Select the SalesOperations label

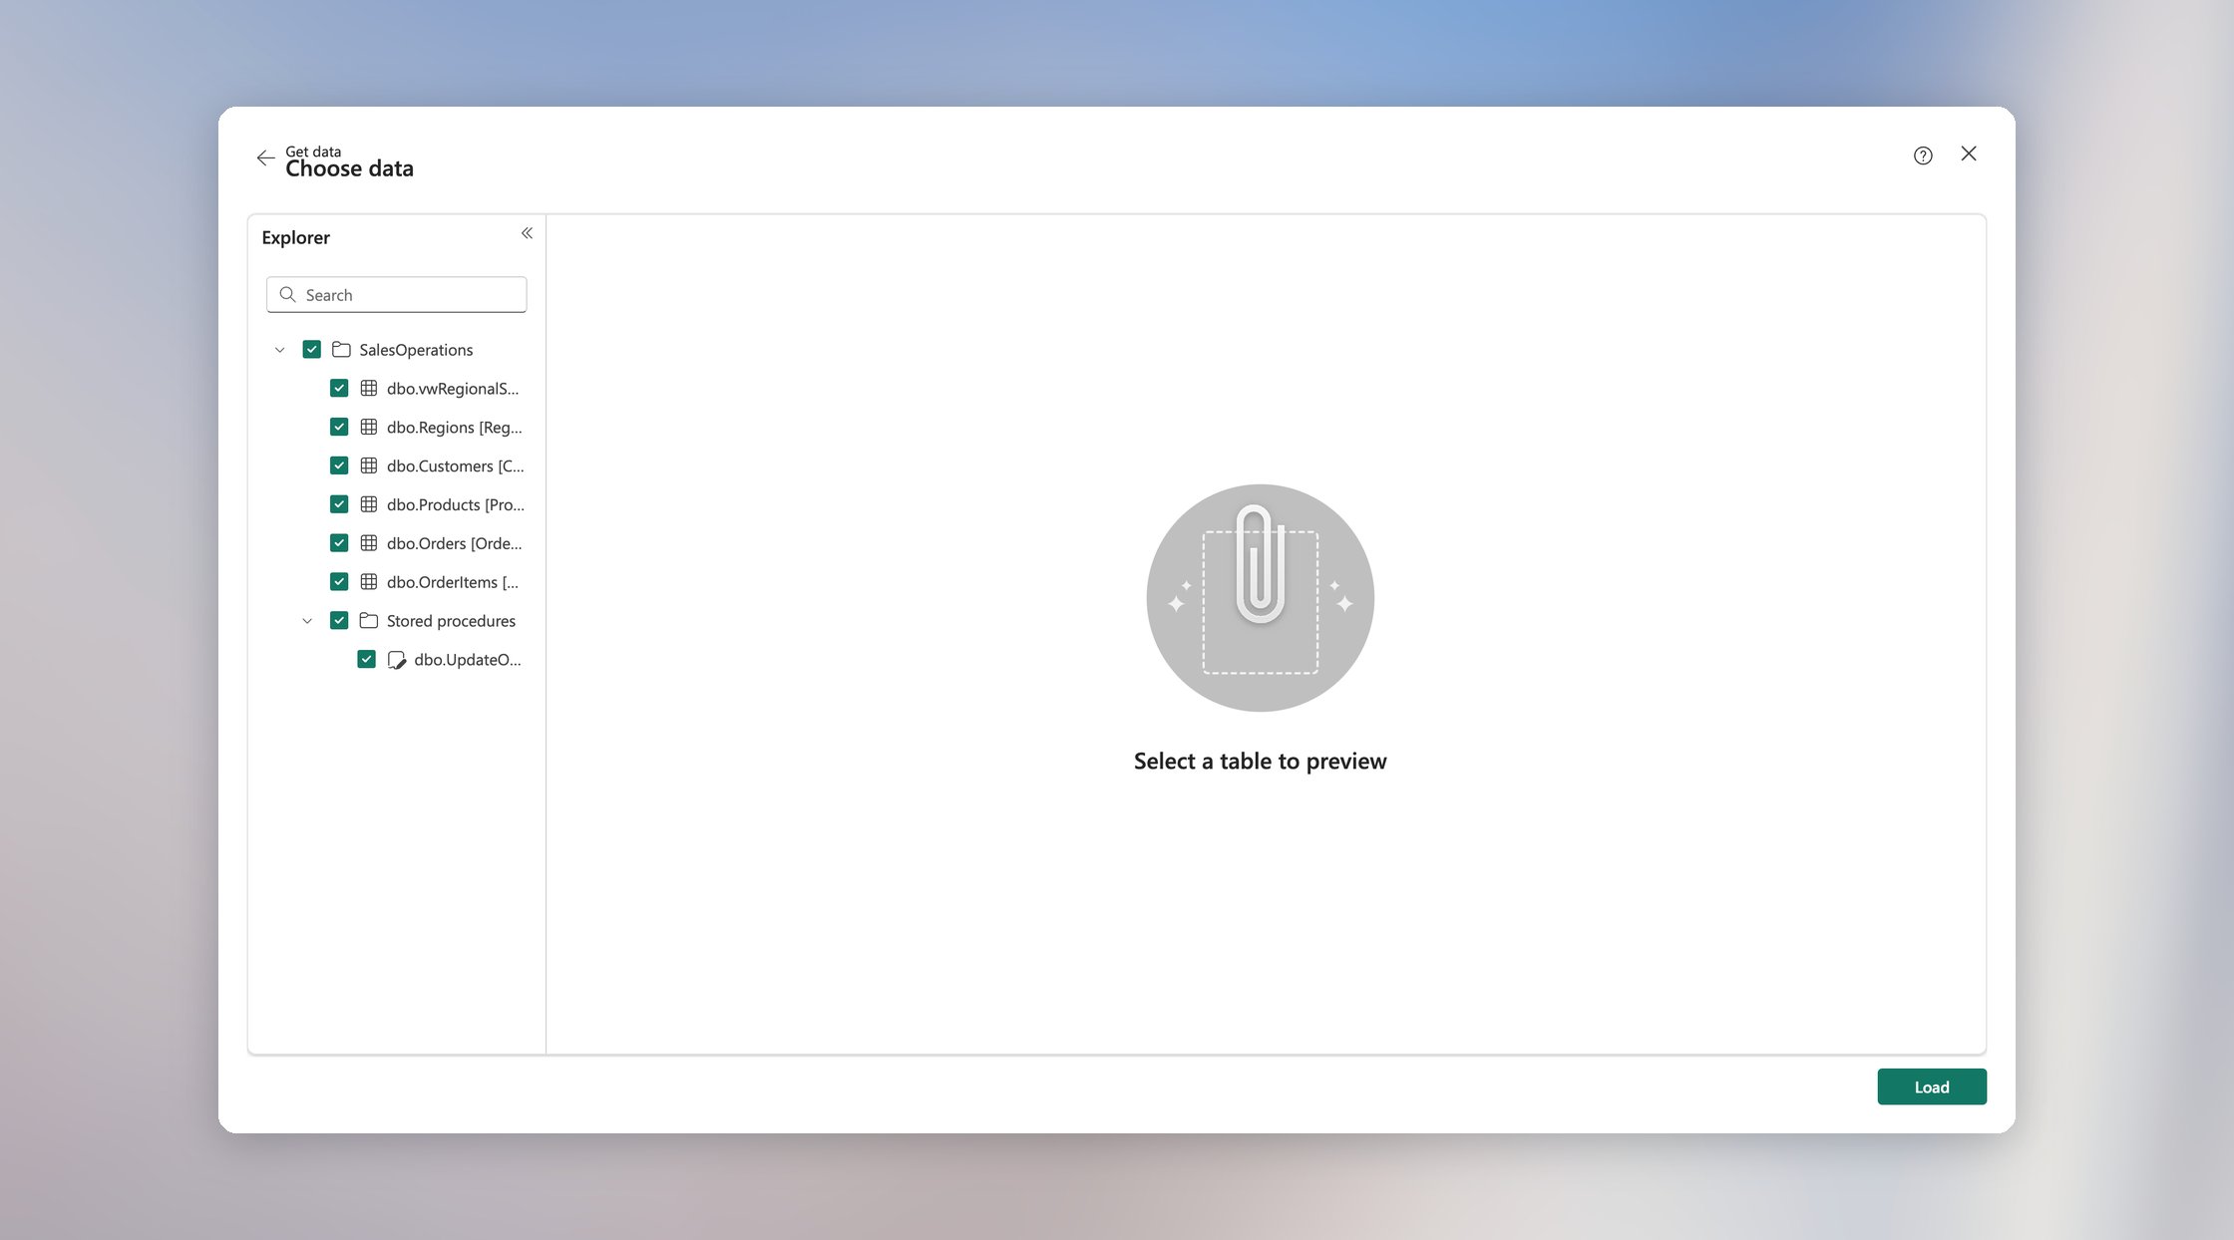416,350
